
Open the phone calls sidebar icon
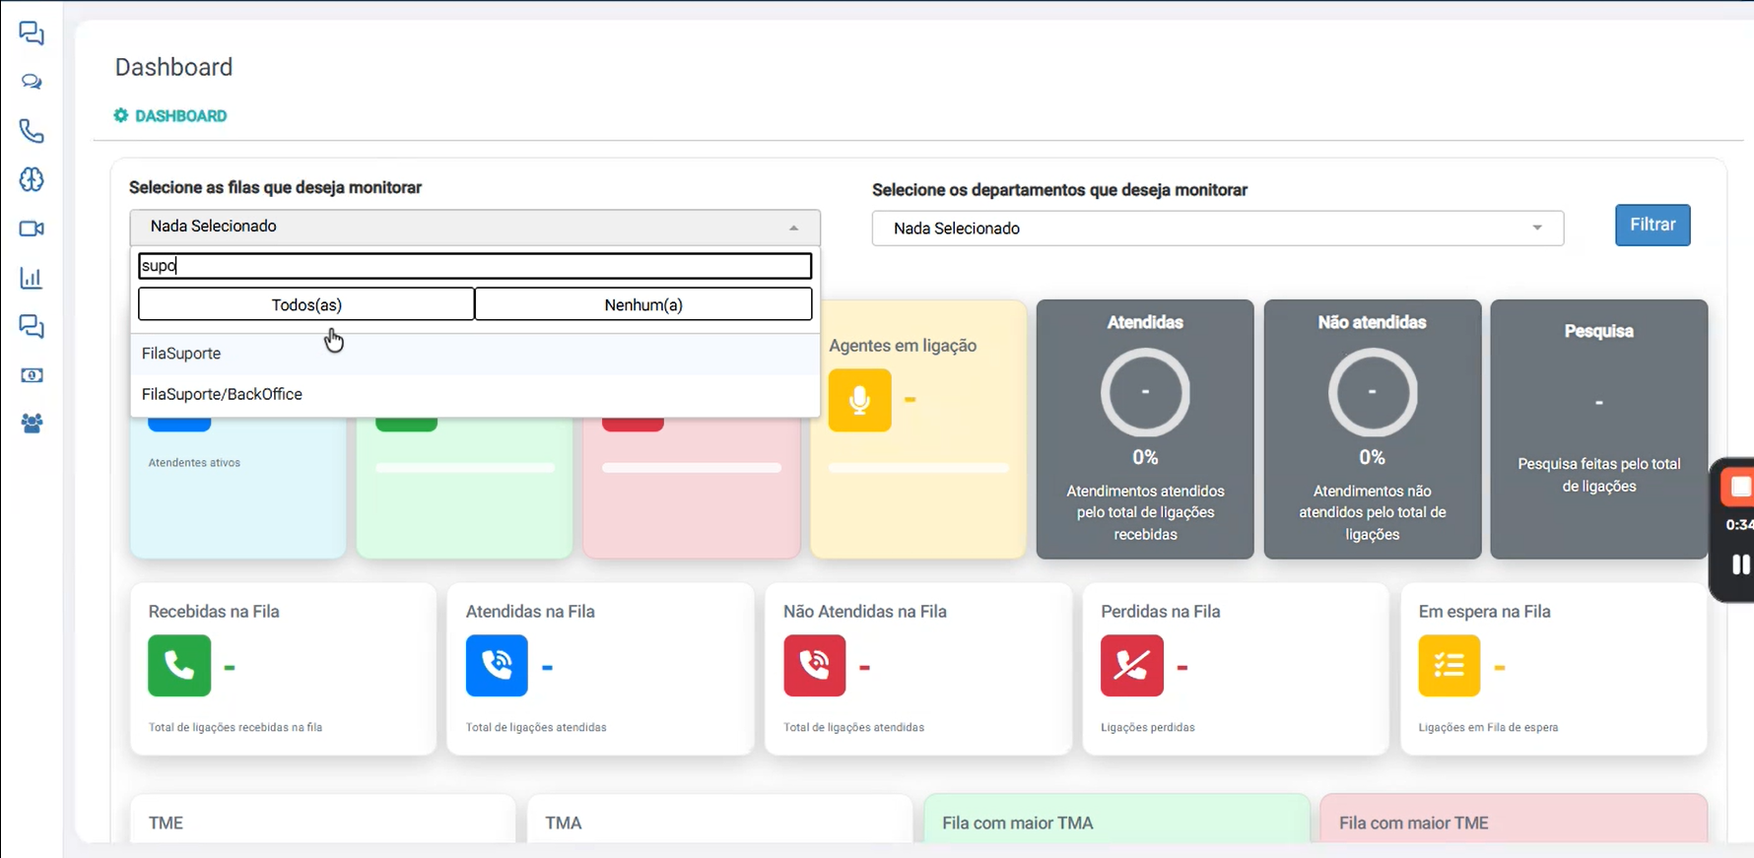[x=32, y=131]
